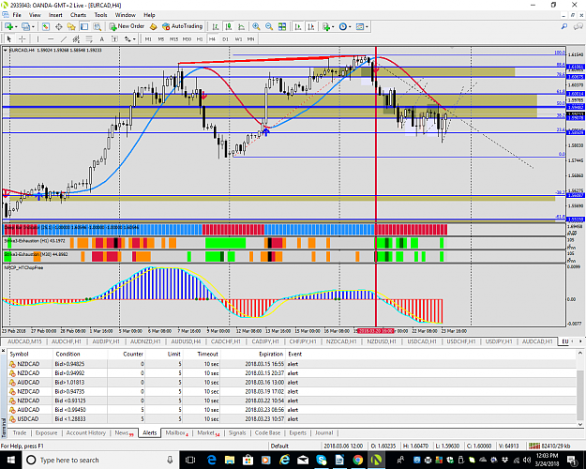Switch to M15 timeframe

[x=173, y=39]
